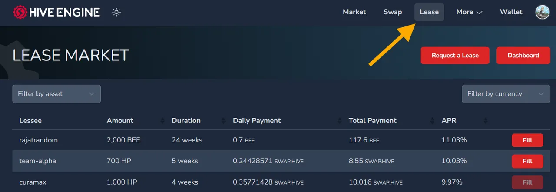Sort by the Amount column
Viewport: 556px width, 192px height.
point(120,121)
